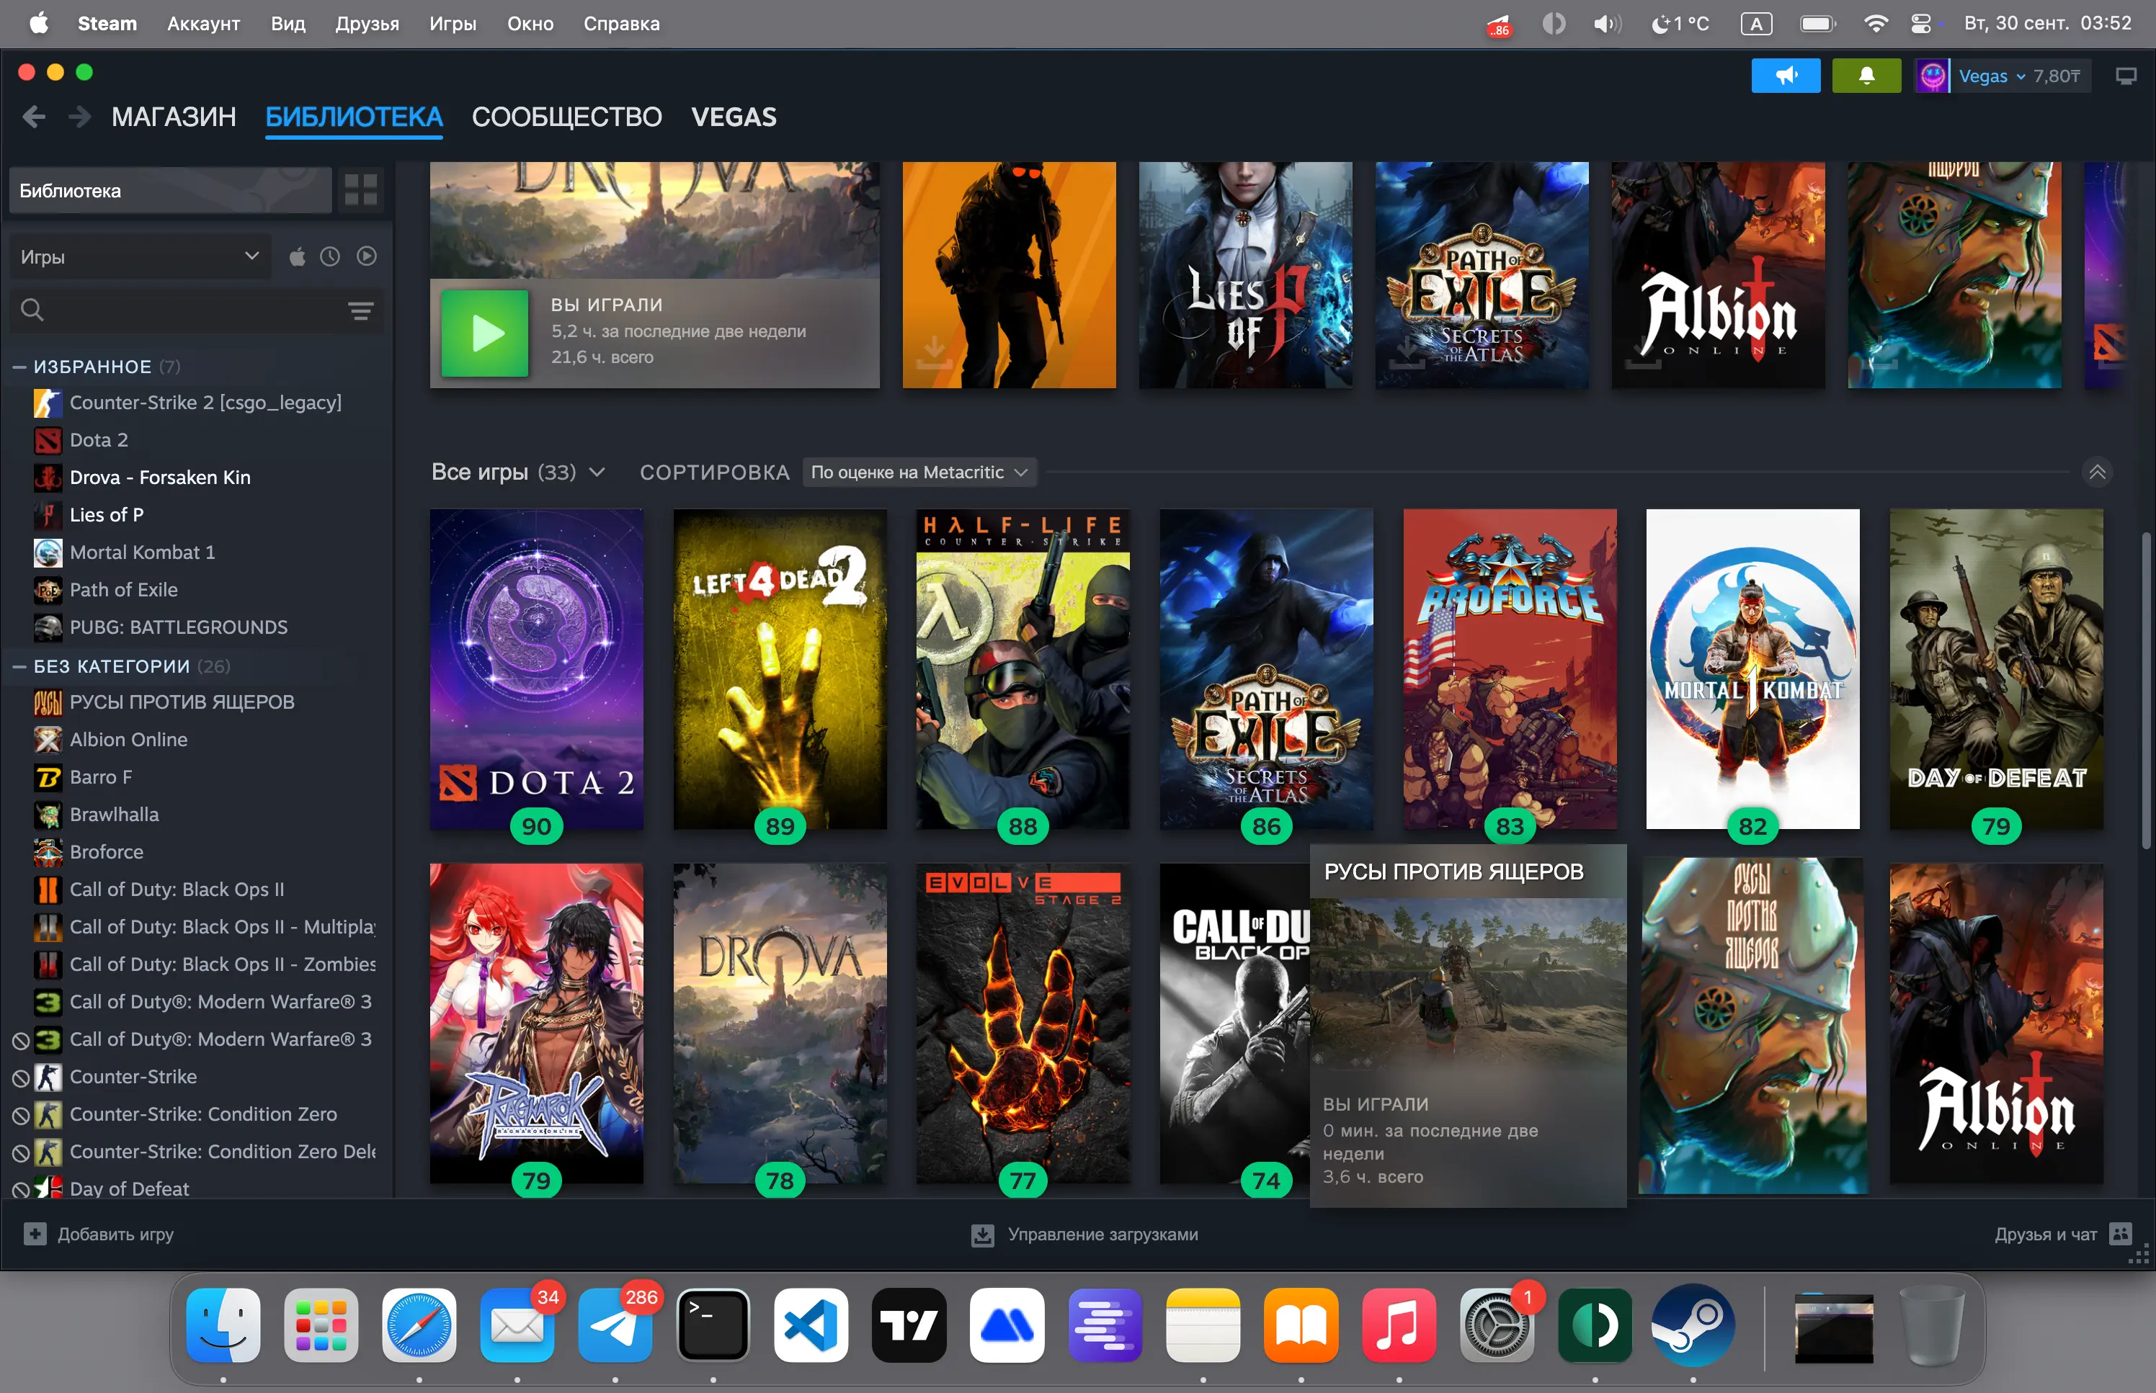Open the Music app in the dock

1399,1325
